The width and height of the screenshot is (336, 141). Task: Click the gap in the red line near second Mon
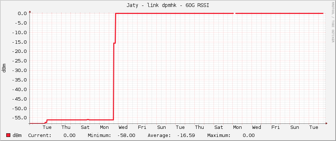[235, 14]
